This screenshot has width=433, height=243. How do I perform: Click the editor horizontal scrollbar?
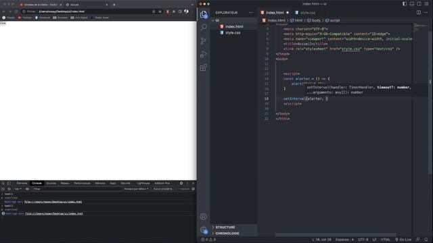(336, 235)
